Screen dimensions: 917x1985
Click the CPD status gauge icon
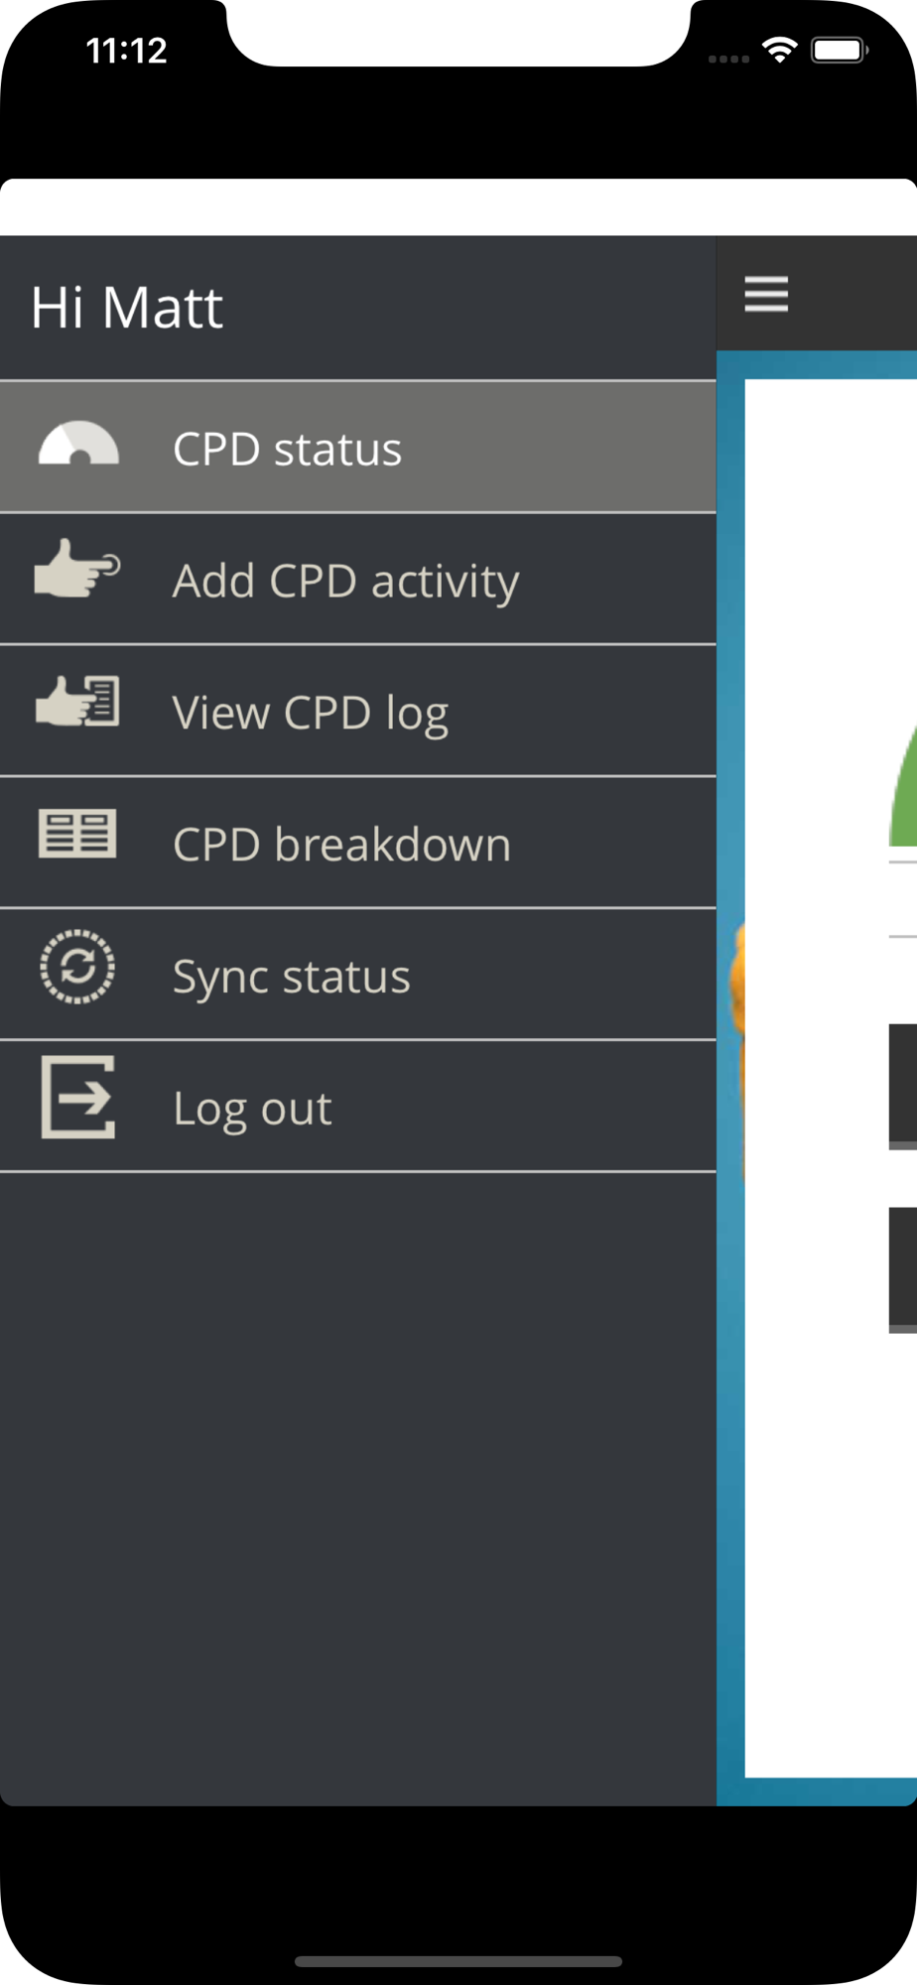78,445
